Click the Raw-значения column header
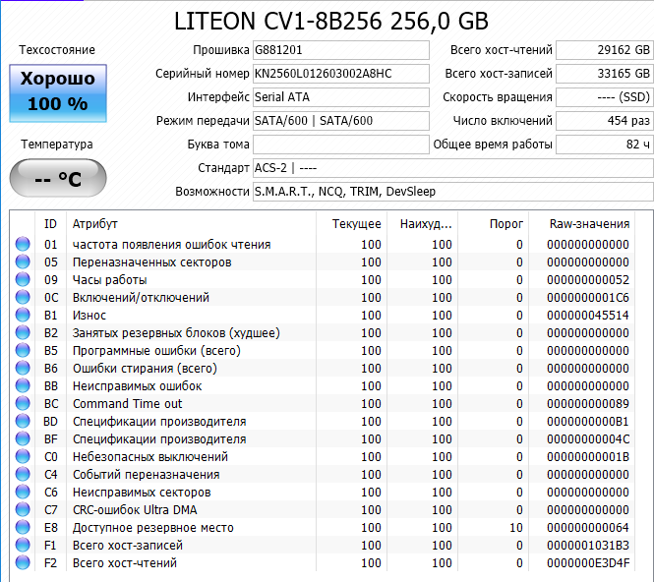 coord(582,224)
